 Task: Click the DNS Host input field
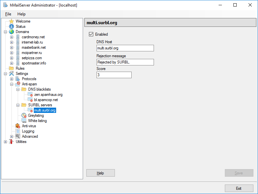(125, 48)
